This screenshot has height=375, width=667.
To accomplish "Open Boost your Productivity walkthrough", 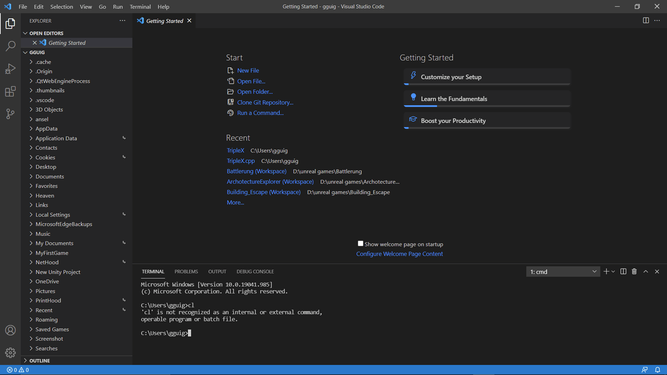I will point(487,121).
